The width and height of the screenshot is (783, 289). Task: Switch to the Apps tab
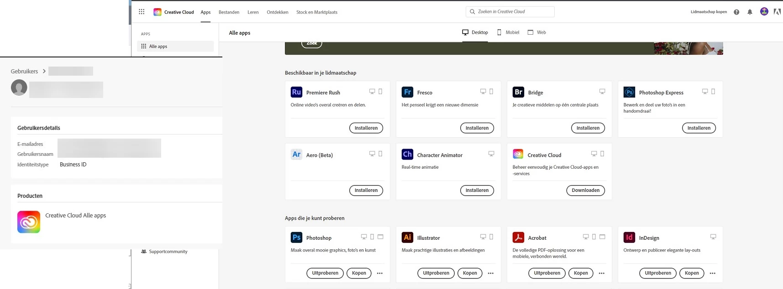[205, 12]
